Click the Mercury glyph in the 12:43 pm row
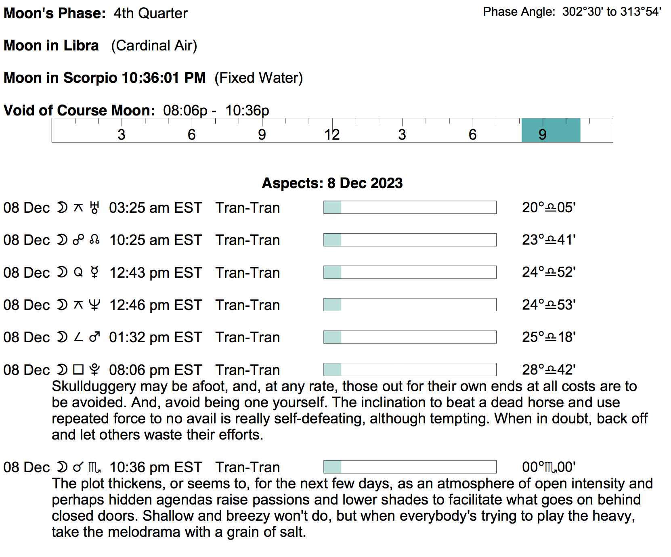671x557 pixels. [94, 272]
